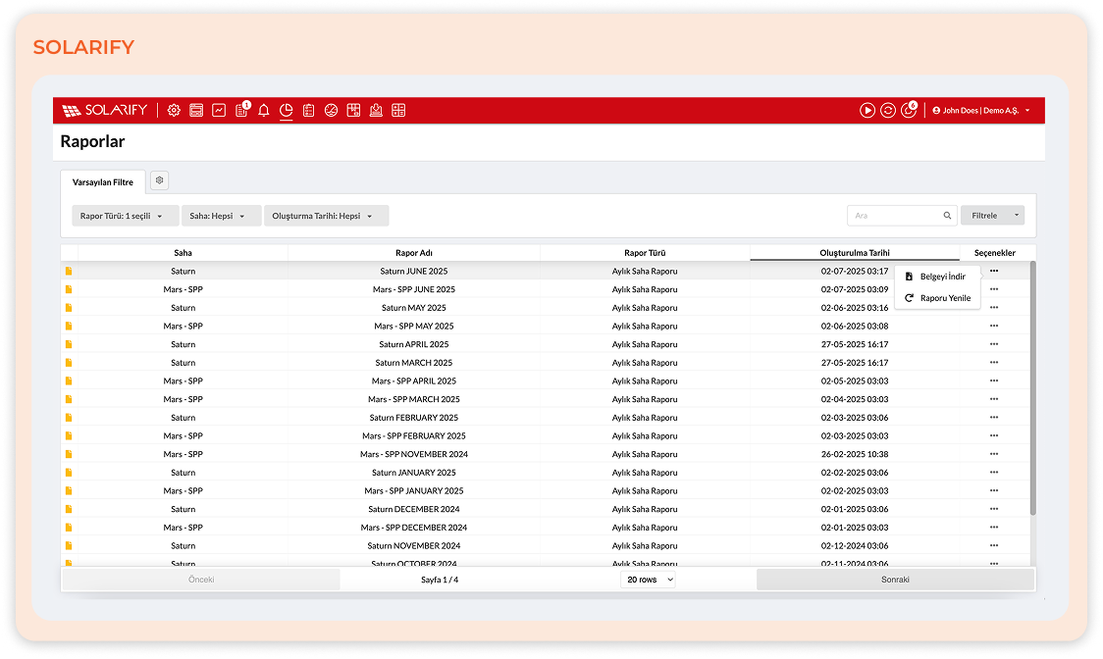Choose Raporu Yenile from the menu
1103x659 pixels.
click(937, 298)
